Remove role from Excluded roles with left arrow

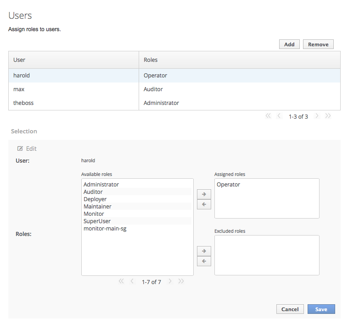coord(203,261)
